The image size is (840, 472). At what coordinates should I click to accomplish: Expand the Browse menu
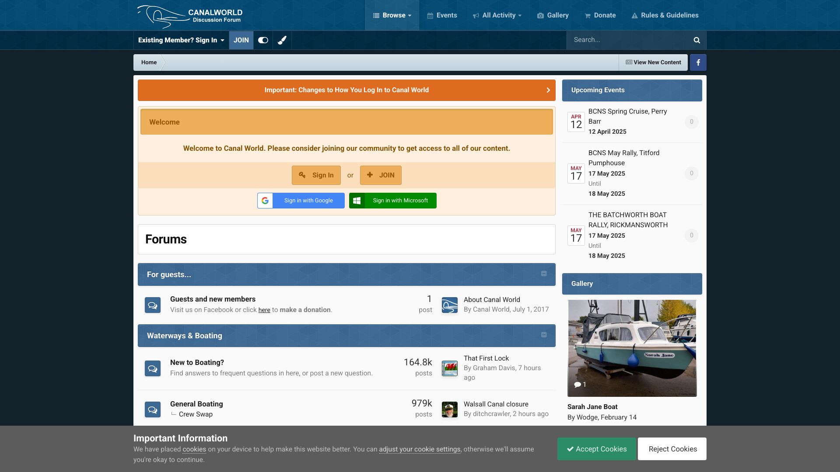coord(392,15)
